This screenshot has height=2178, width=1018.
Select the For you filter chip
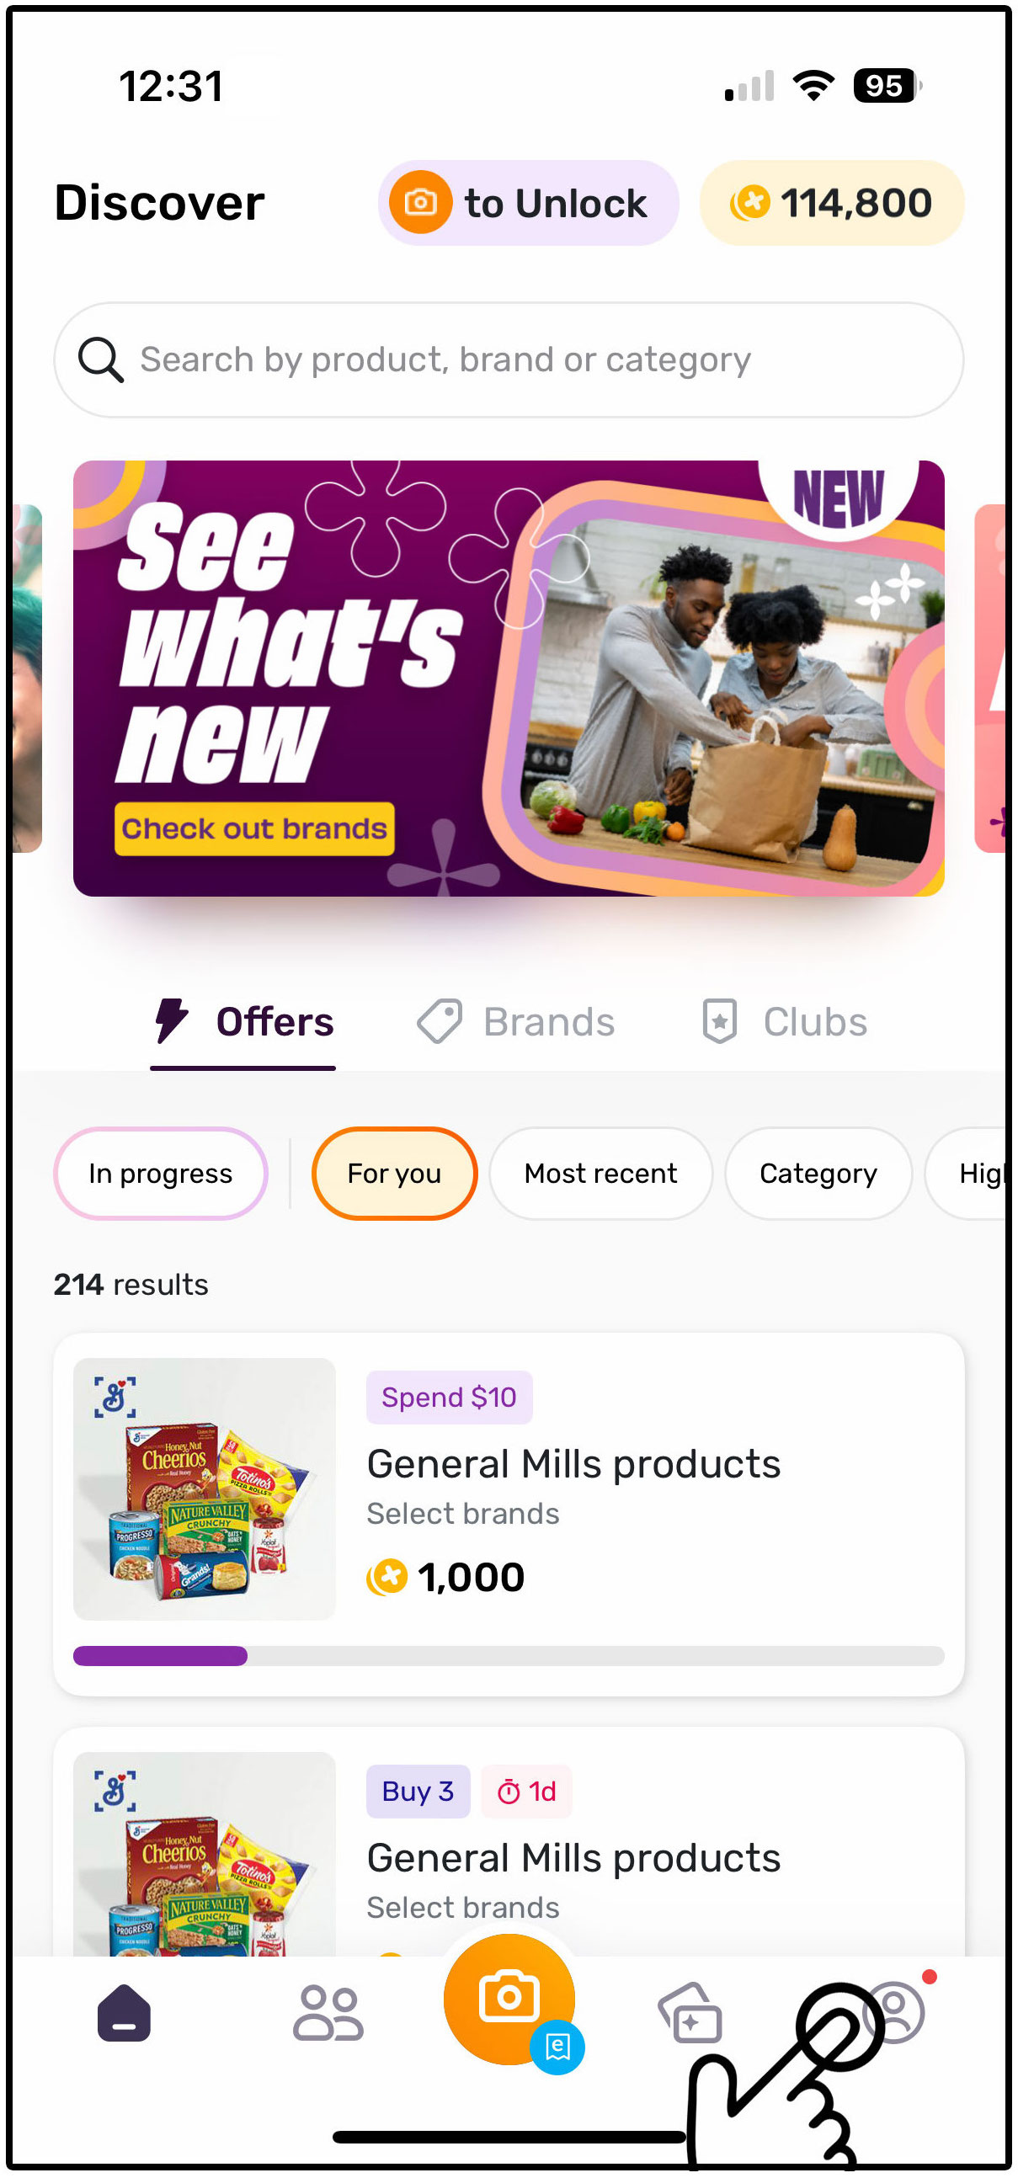point(394,1174)
